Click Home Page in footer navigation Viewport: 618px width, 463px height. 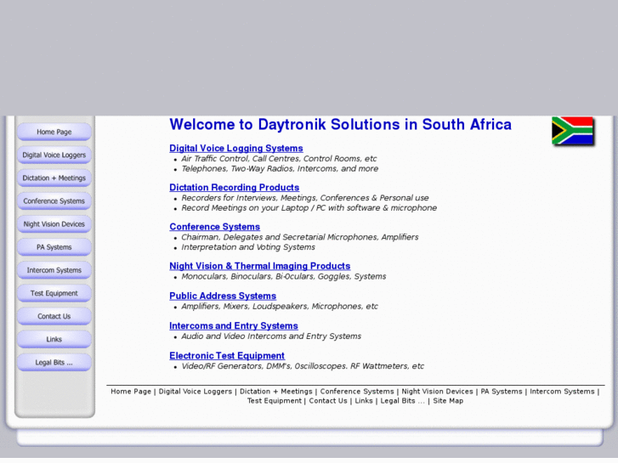[131, 392]
